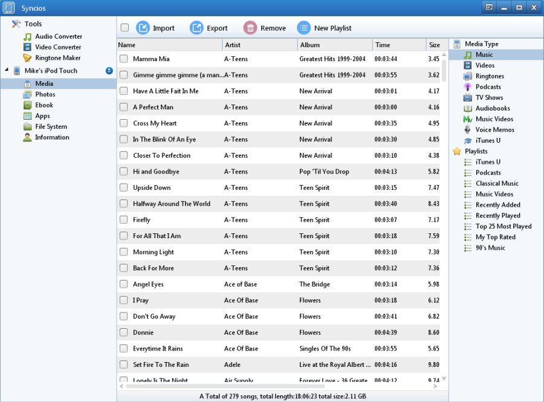Open the My Top Rated playlist
This screenshot has width=544, height=402.
click(x=496, y=237)
